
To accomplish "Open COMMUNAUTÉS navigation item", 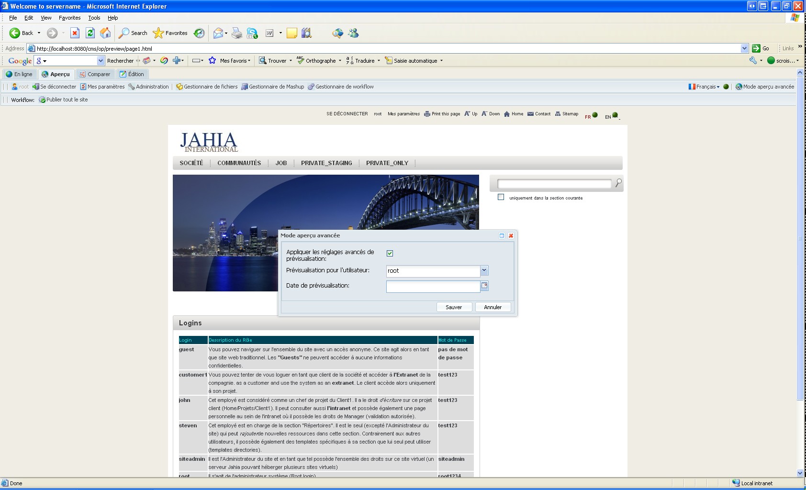I will click(239, 163).
